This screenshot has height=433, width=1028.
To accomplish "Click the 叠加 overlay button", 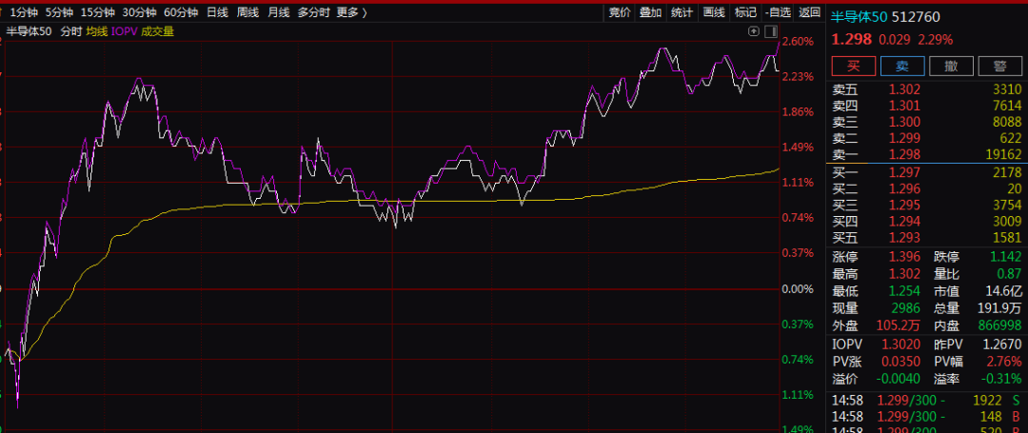I will pyautogui.click(x=650, y=11).
